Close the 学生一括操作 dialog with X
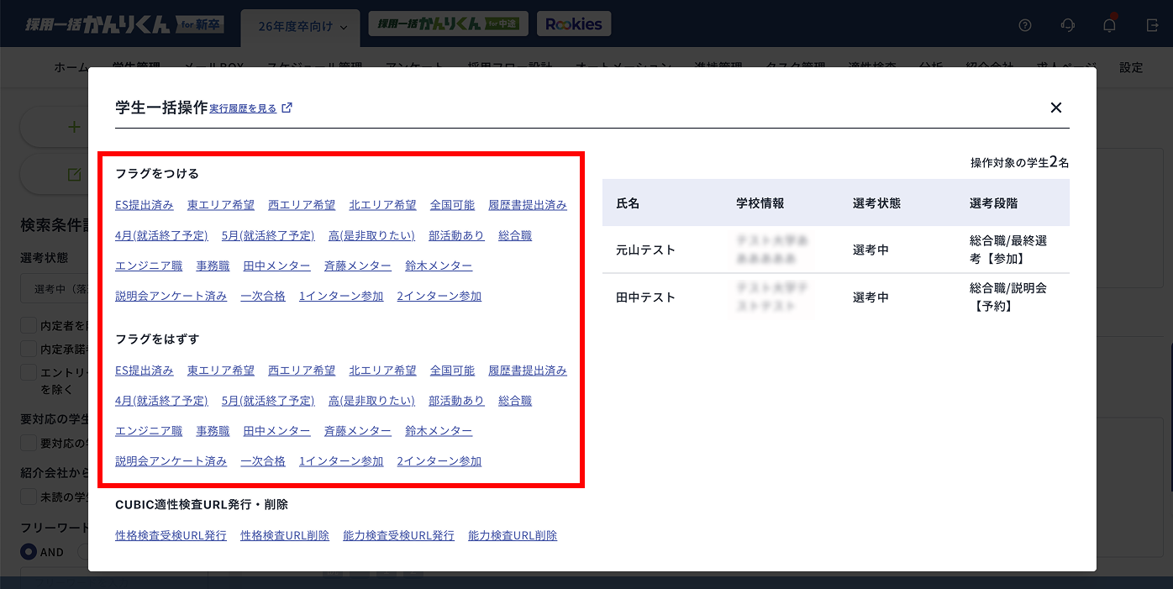The image size is (1173, 589). [1056, 108]
